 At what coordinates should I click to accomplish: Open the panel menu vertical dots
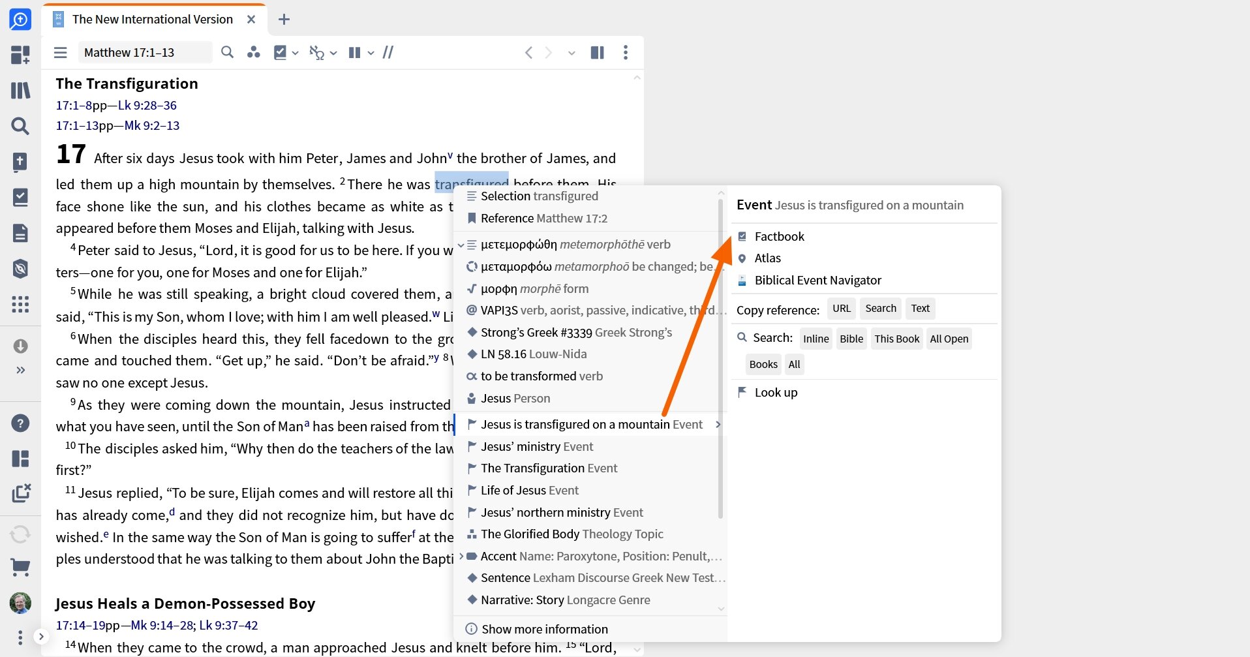click(626, 53)
